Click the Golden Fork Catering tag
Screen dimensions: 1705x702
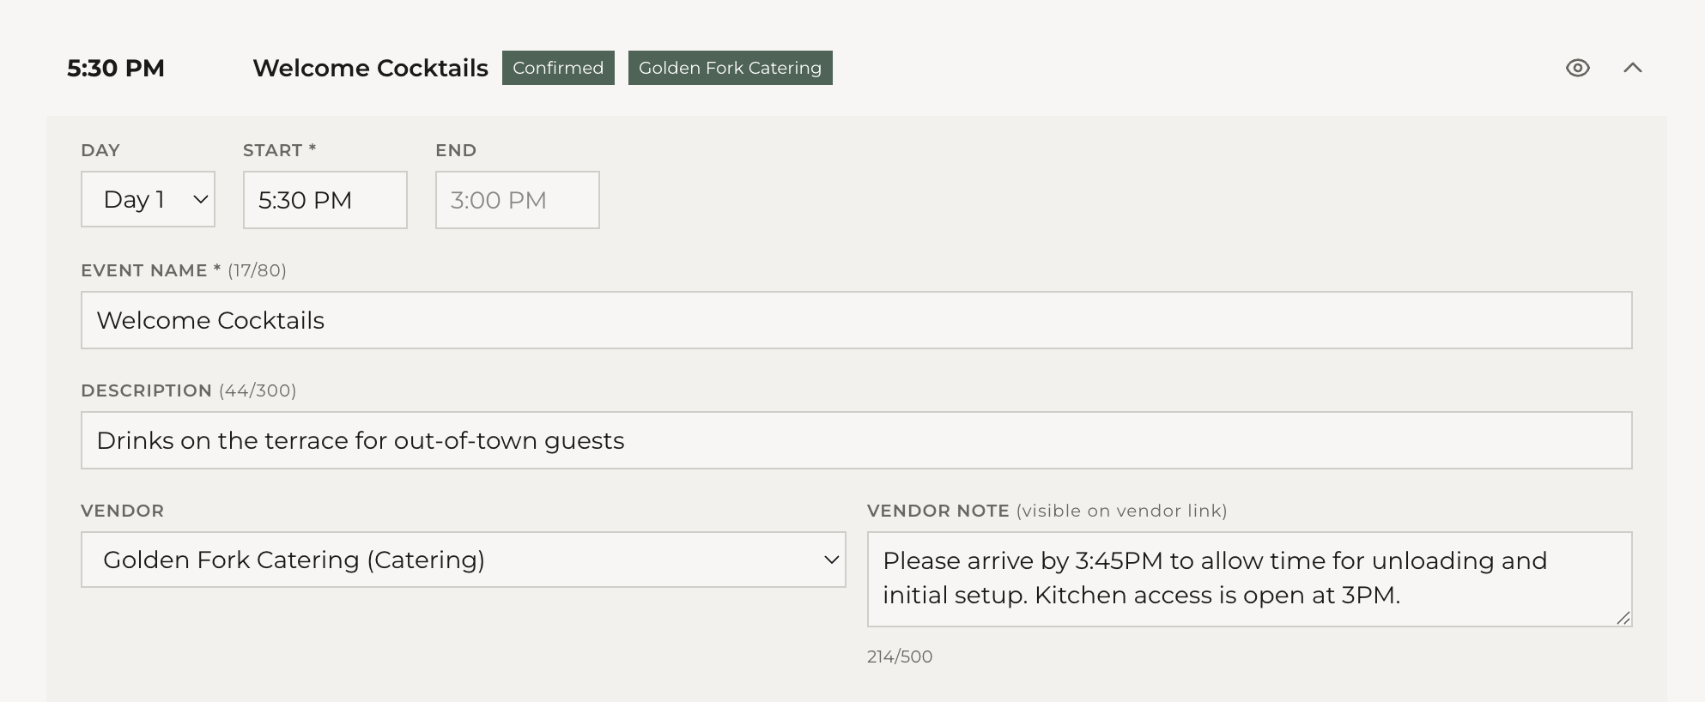pyautogui.click(x=730, y=68)
